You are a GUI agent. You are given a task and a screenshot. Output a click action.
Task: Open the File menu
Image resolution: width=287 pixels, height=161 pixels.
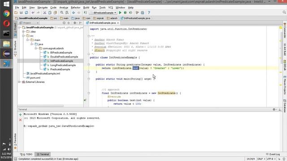[17, 8]
